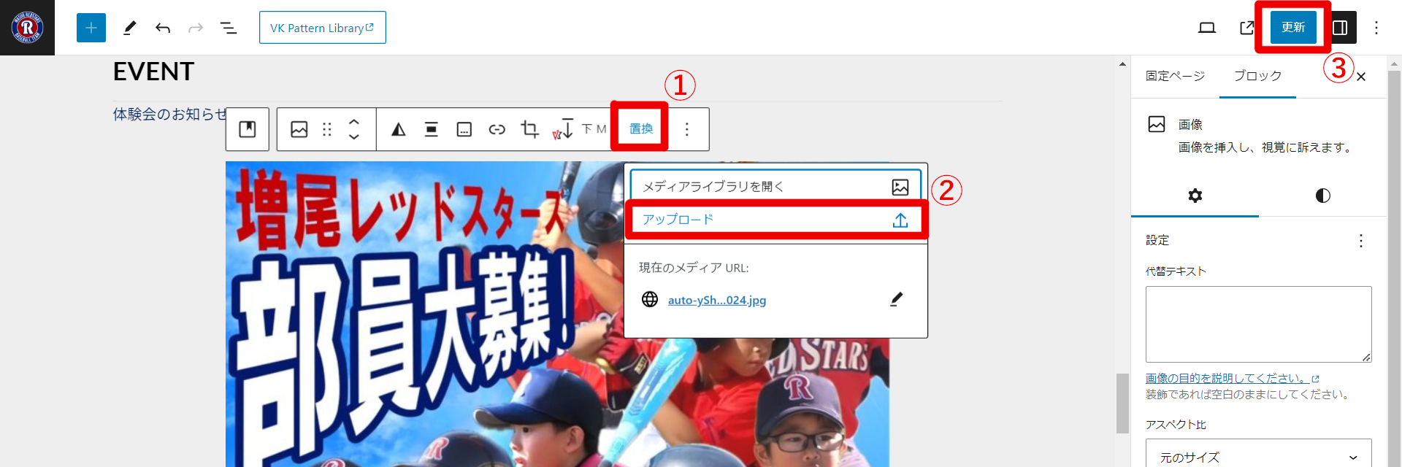Add caption using block toolbar icon
Image resolution: width=1402 pixels, height=467 pixels.
[x=464, y=129]
